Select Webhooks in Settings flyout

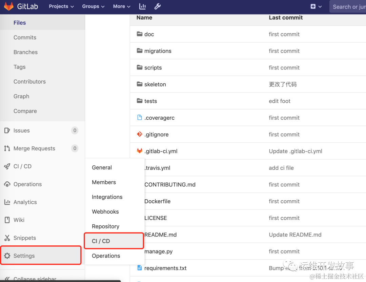(105, 212)
